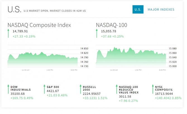Viewport: 187px width, 114px height.
Task: Click the S&P 500 up arrow icon
Action: coord(44,90)
